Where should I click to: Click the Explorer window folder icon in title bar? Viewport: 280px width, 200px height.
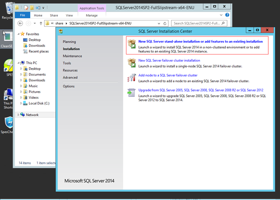pos(17,7)
